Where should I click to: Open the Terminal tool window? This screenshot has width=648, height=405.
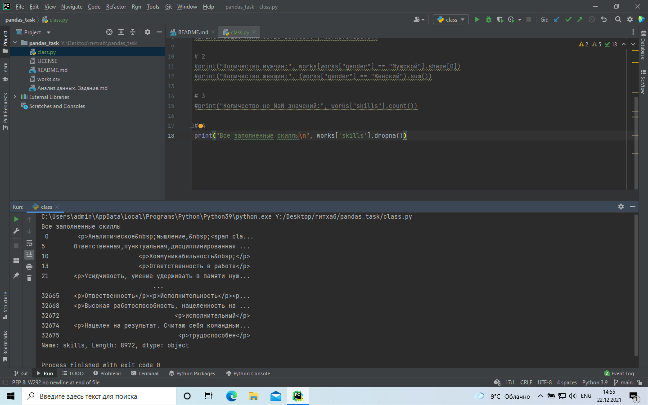[145, 373]
